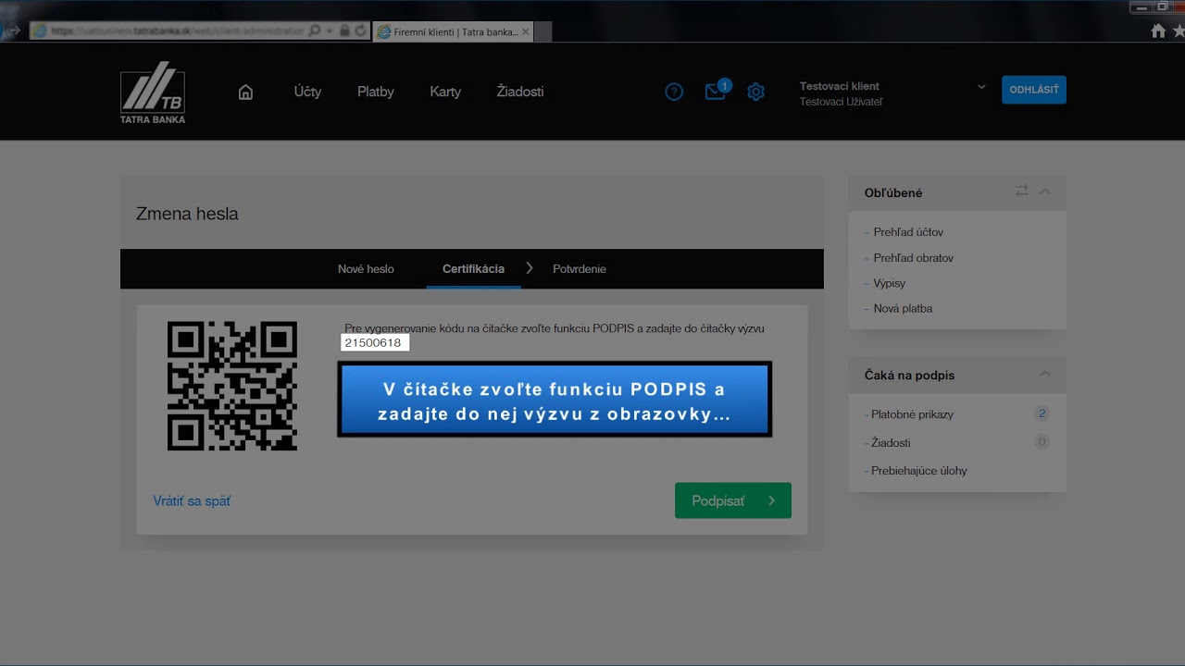
Task: Click the Platobné príkazy count badge 2
Action: 1042,413
